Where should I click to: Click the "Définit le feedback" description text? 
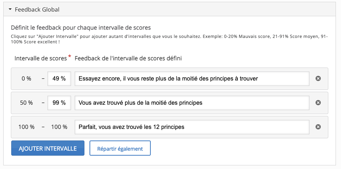point(81,27)
